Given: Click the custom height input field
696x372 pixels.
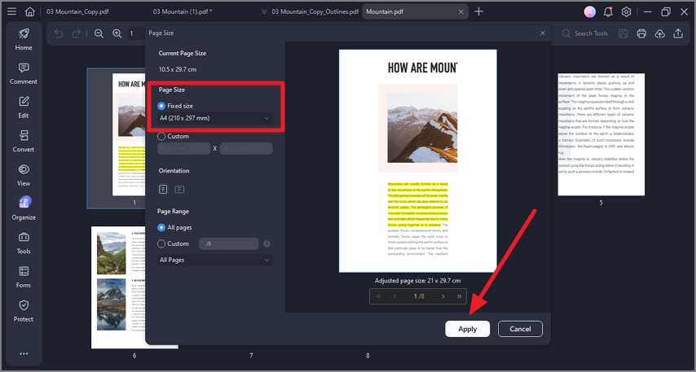Looking at the screenshot, I should click(x=246, y=148).
